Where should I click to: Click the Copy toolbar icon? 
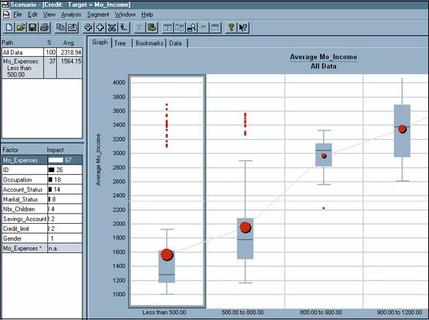point(61,28)
